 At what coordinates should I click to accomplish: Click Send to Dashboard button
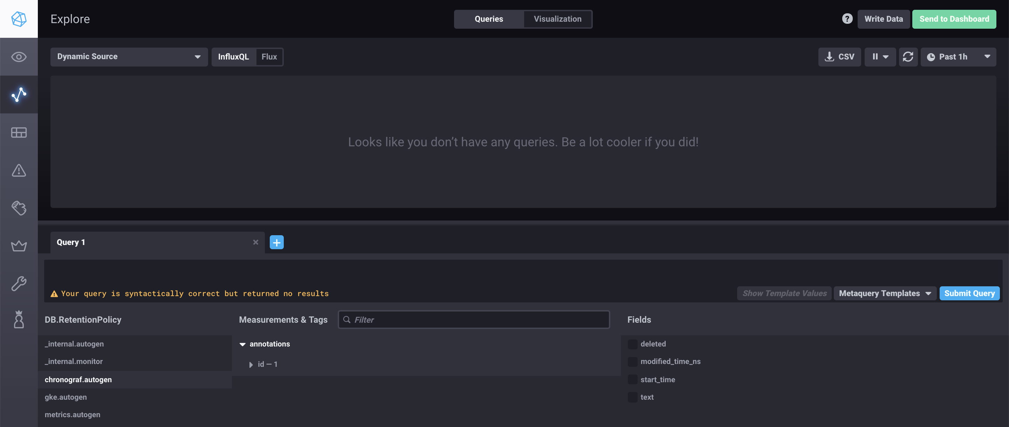954,19
